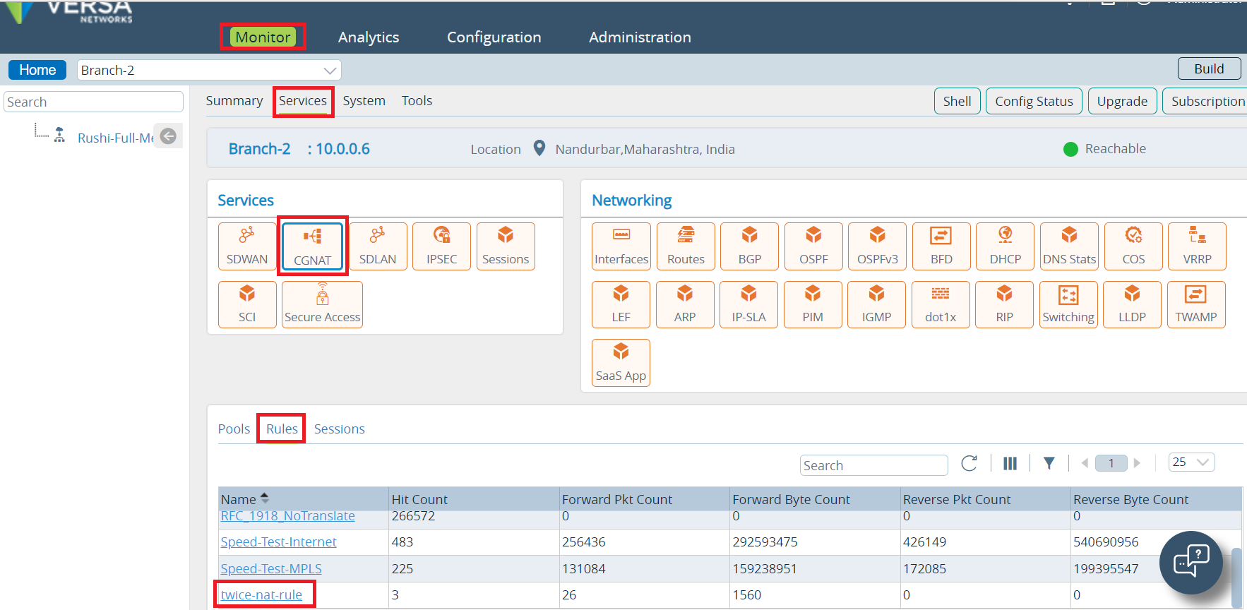Viewport: 1247px width, 610px height.
Task: Switch to the Rules tab
Action: tap(282, 429)
